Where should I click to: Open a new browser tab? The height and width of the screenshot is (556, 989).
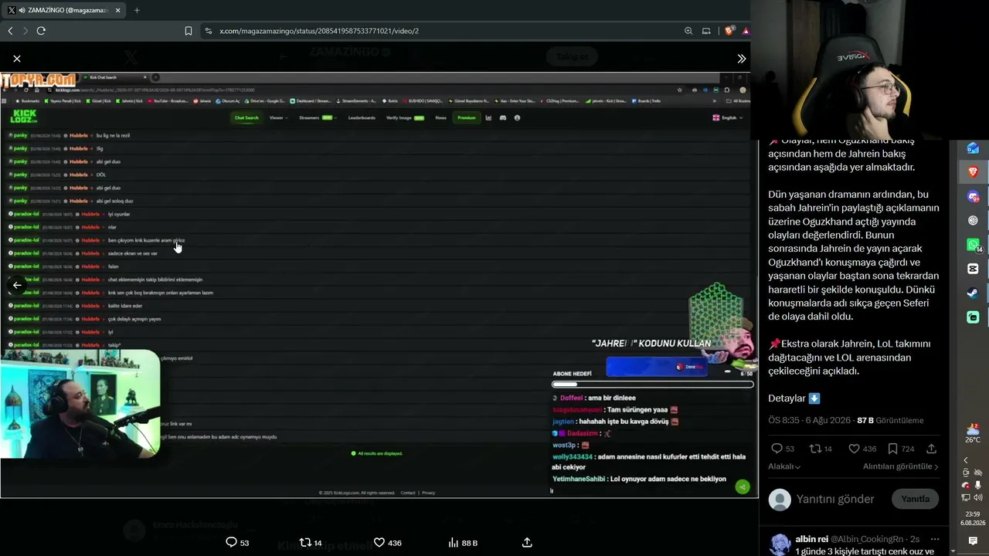(x=137, y=10)
